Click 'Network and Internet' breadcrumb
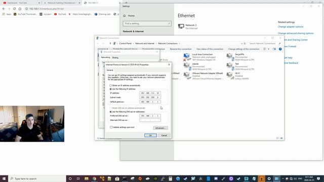The height and width of the screenshot is (182, 324). pyautogui.click(x=145, y=43)
